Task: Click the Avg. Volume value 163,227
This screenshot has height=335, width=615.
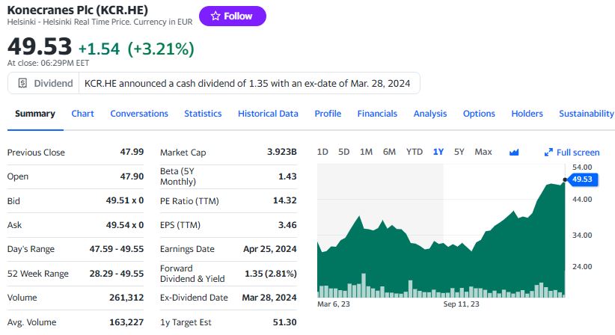Action: (126, 322)
